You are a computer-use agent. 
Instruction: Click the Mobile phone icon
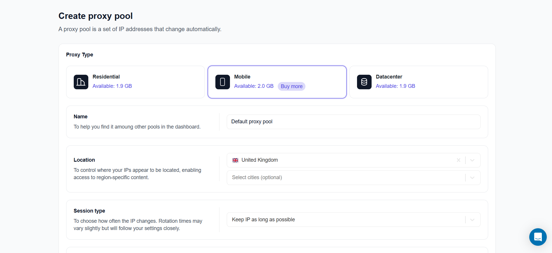[x=223, y=82]
